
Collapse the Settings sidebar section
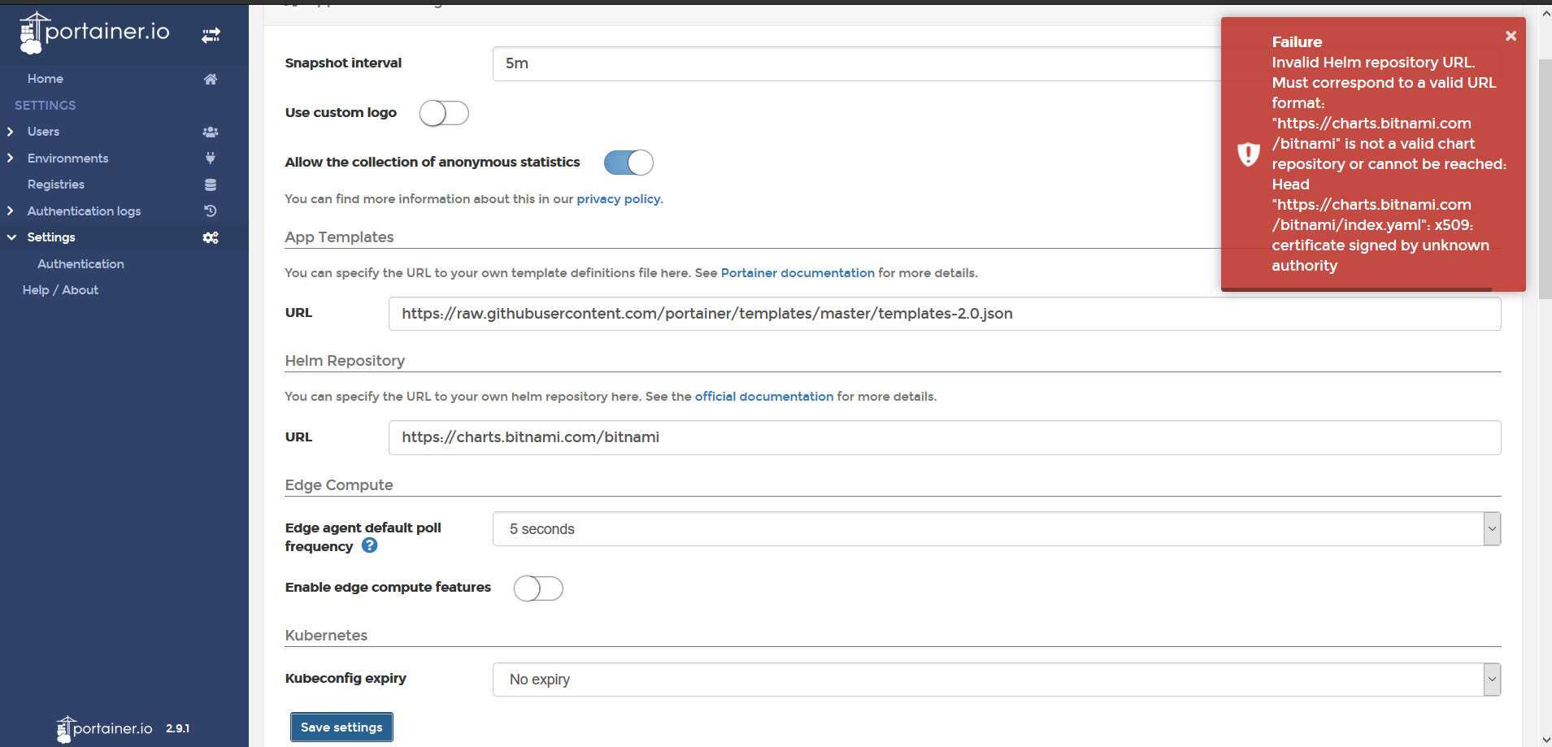(x=11, y=237)
